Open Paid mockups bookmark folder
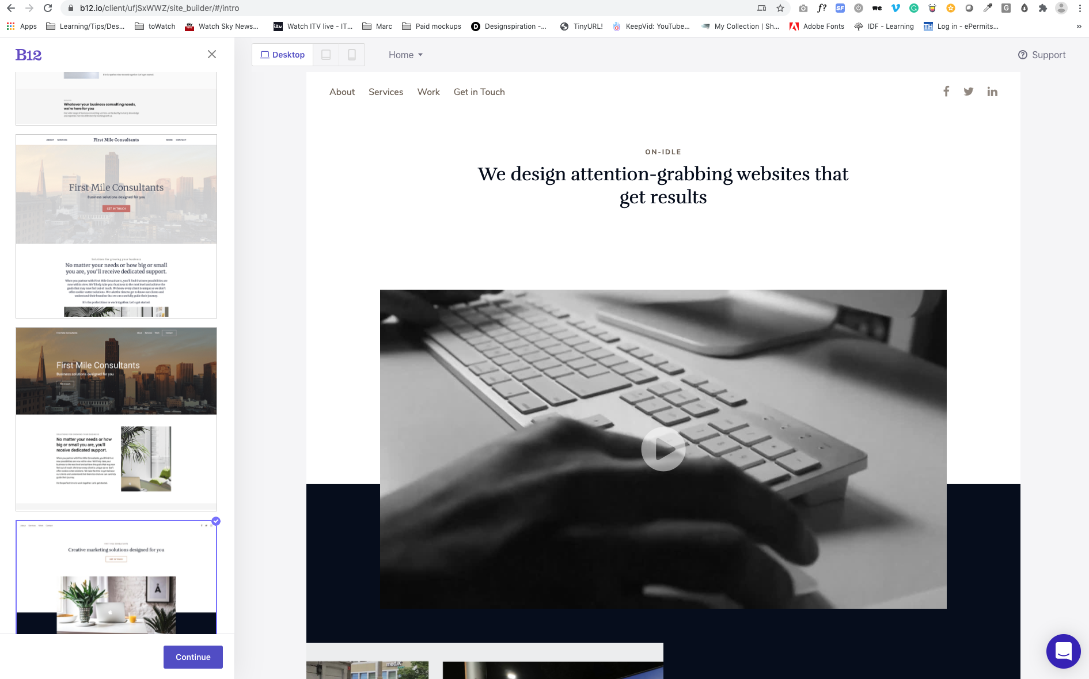 click(x=431, y=26)
